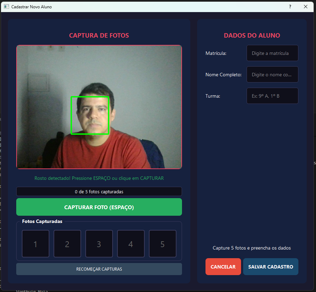Click CANCELAR to abort the registration

click(x=223, y=267)
